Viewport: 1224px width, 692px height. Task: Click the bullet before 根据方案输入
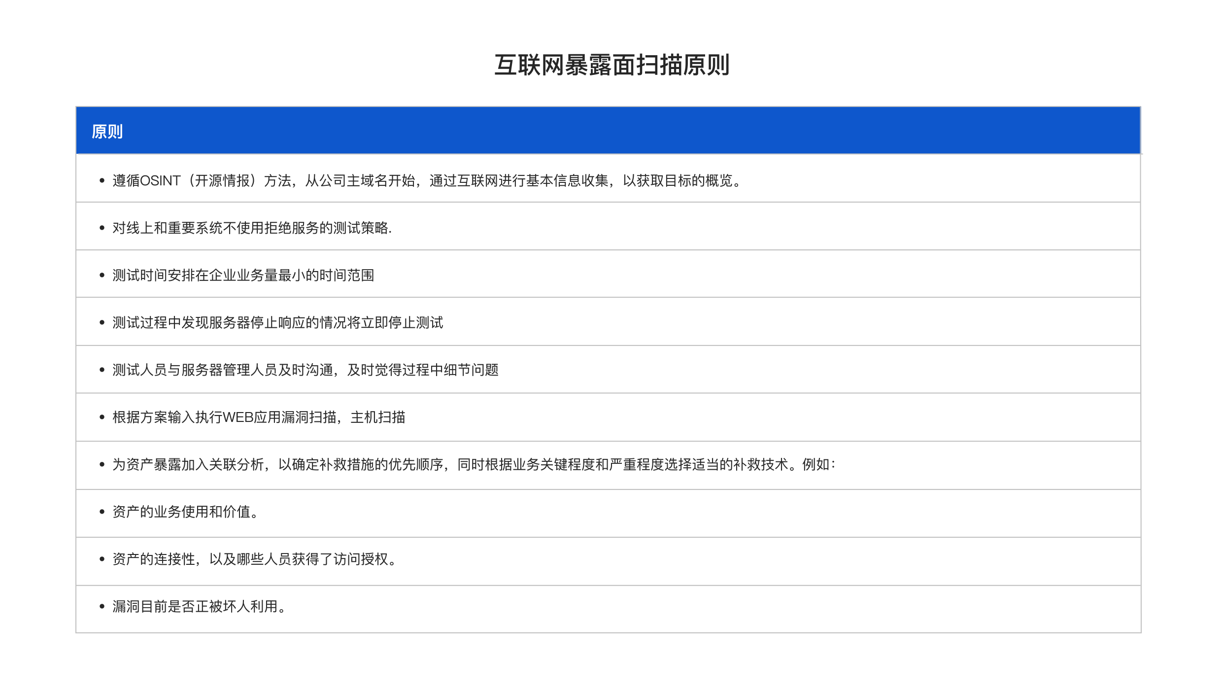[x=102, y=417]
